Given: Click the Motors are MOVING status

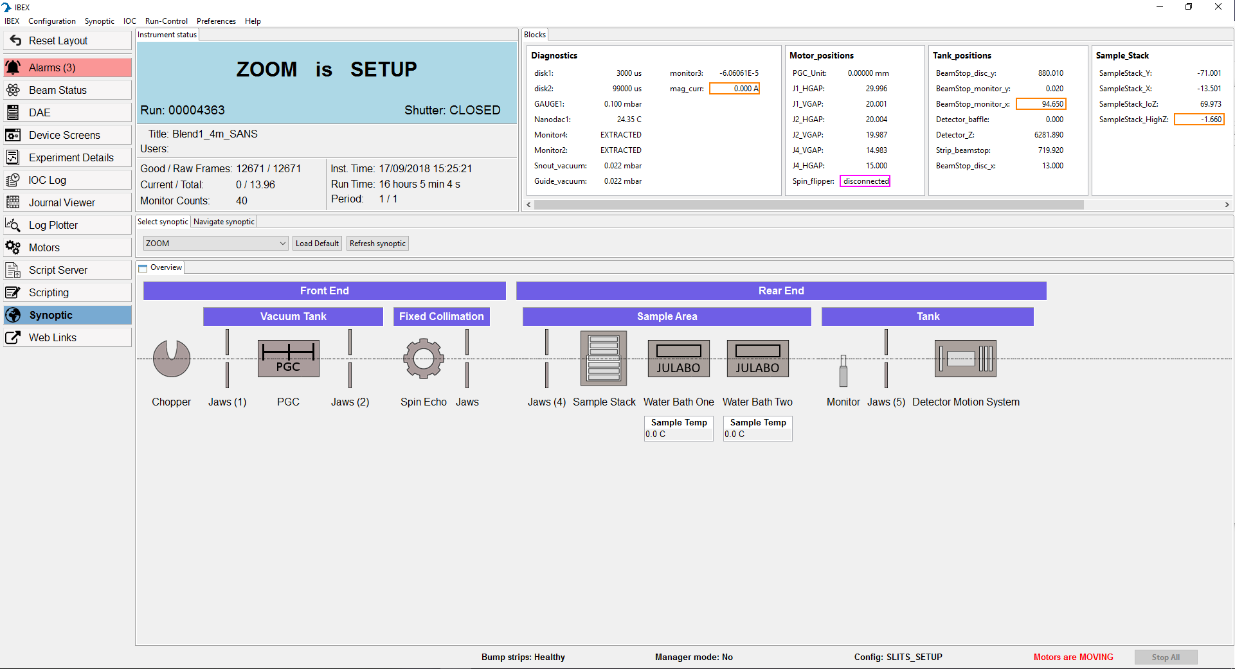Looking at the screenshot, I should tap(1073, 657).
